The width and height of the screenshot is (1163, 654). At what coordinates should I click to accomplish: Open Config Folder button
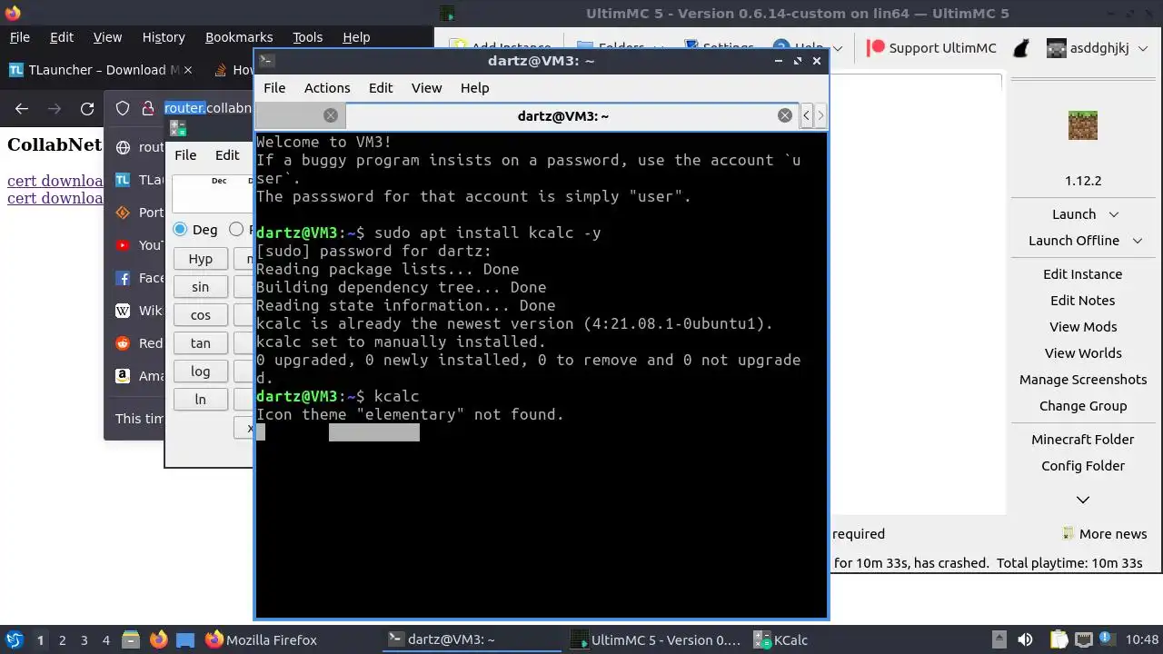click(1083, 466)
